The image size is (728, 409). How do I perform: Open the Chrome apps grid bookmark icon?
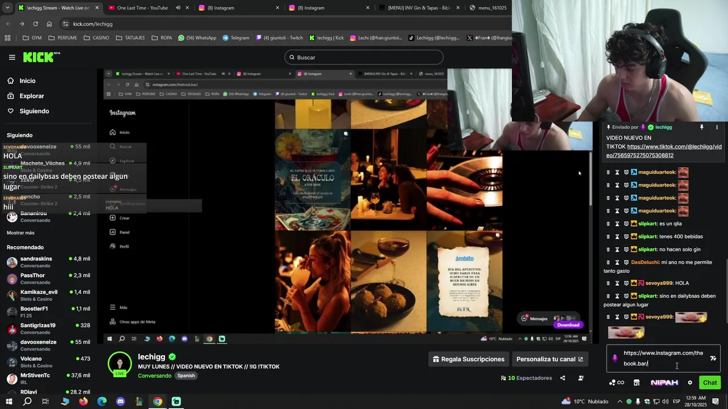click(x=7, y=38)
